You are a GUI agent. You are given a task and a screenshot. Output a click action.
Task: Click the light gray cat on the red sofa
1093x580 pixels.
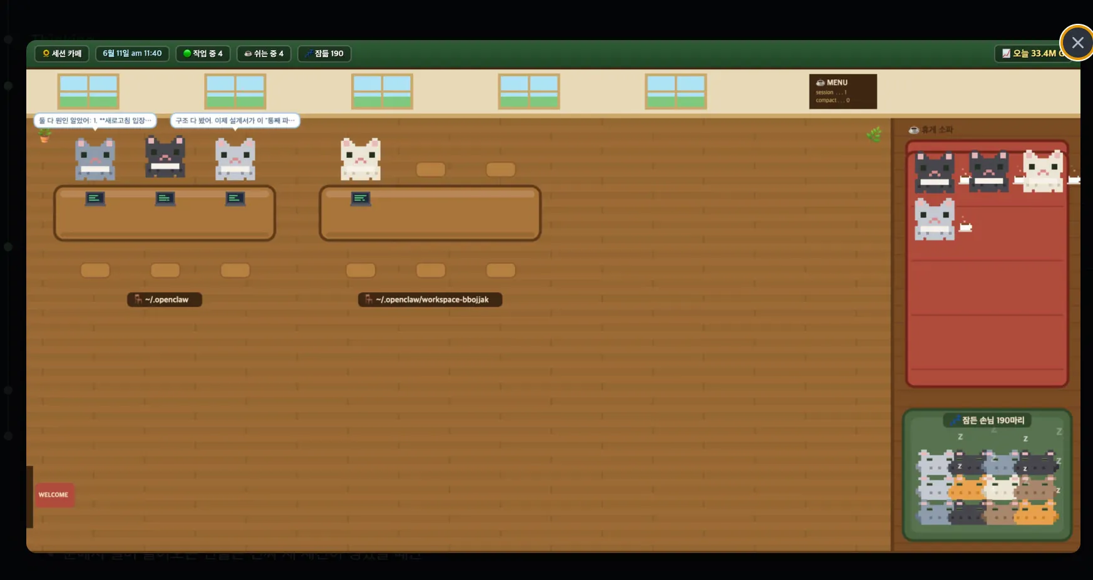(x=935, y=219)
